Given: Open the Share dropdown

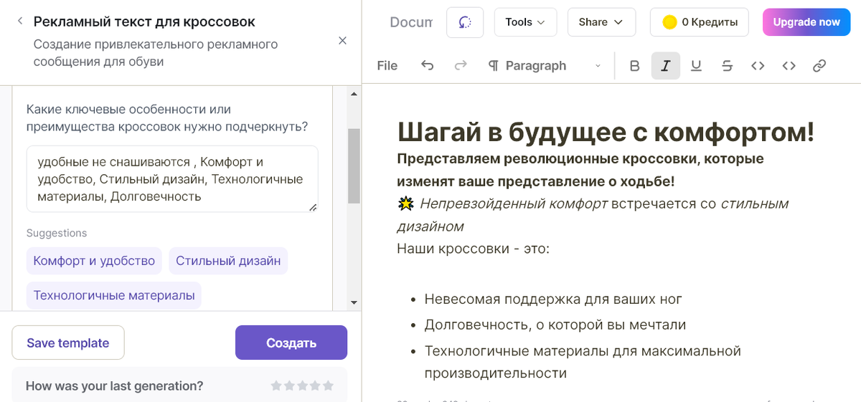Looking at the screenshot, I should [601, 22].
